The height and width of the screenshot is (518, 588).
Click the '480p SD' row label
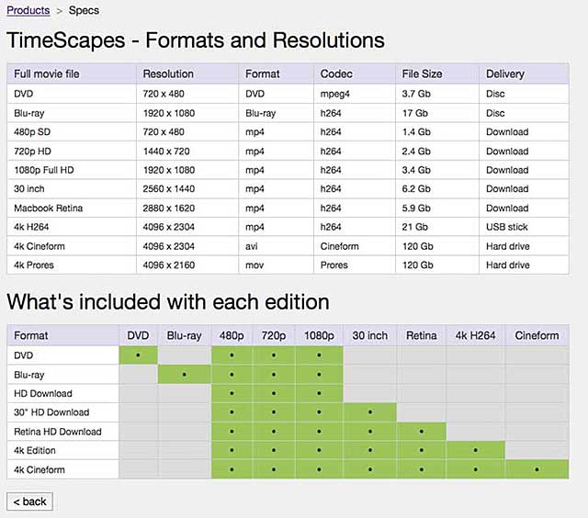tap(32, 132)
